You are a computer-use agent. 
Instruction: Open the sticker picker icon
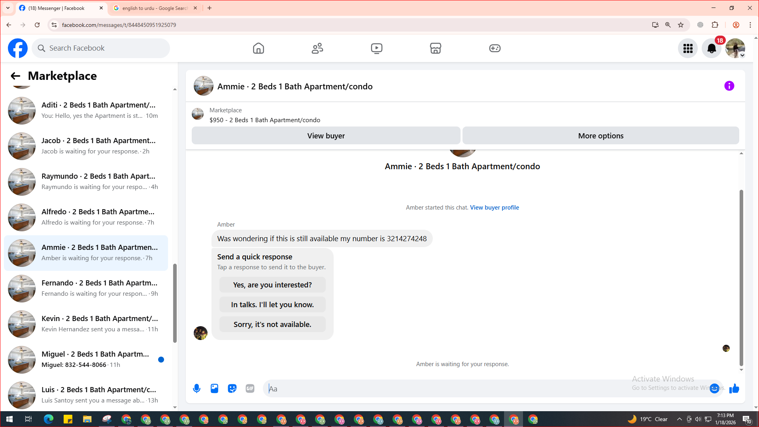click(232, 389)
